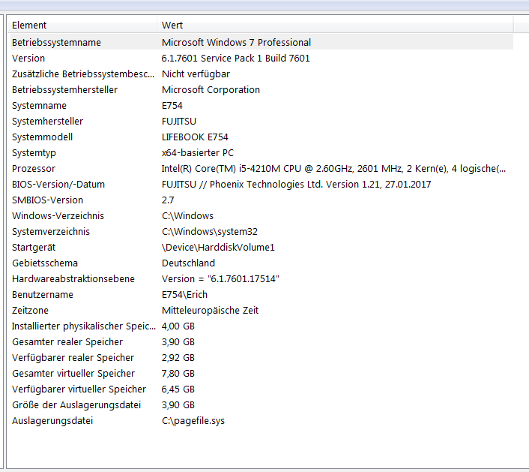Click the 'E754\Erich' value
529x472 pixels.
184,295
